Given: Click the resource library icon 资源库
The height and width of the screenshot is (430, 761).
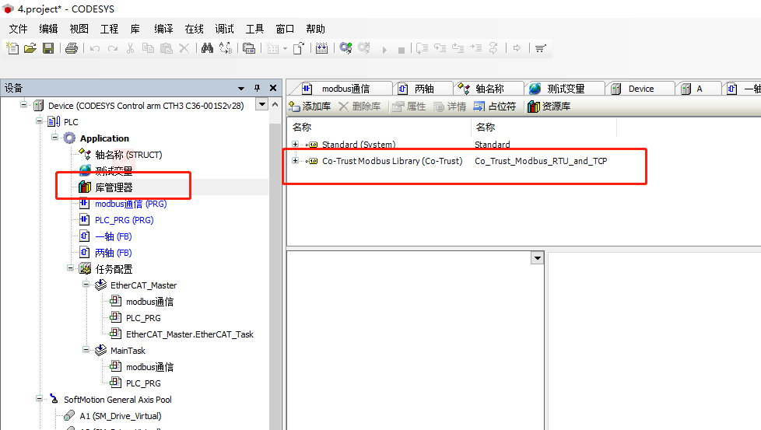Looking at the screenshot, I should [549, 107].
